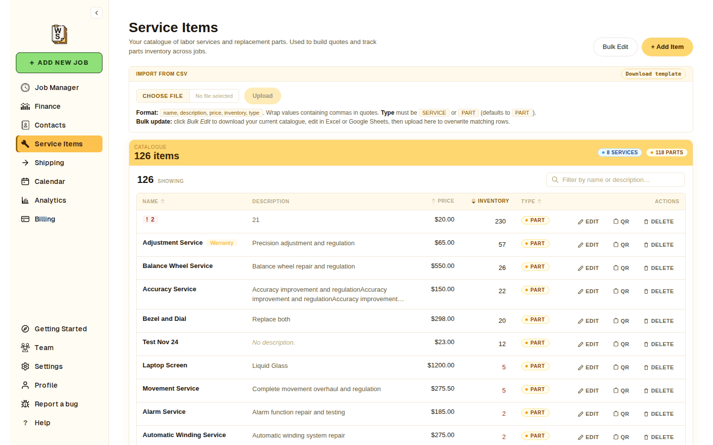The width and height of the screenshot is (713, 445).
Task: Open Job Manager from the sidebar
Action: point(59,88)
